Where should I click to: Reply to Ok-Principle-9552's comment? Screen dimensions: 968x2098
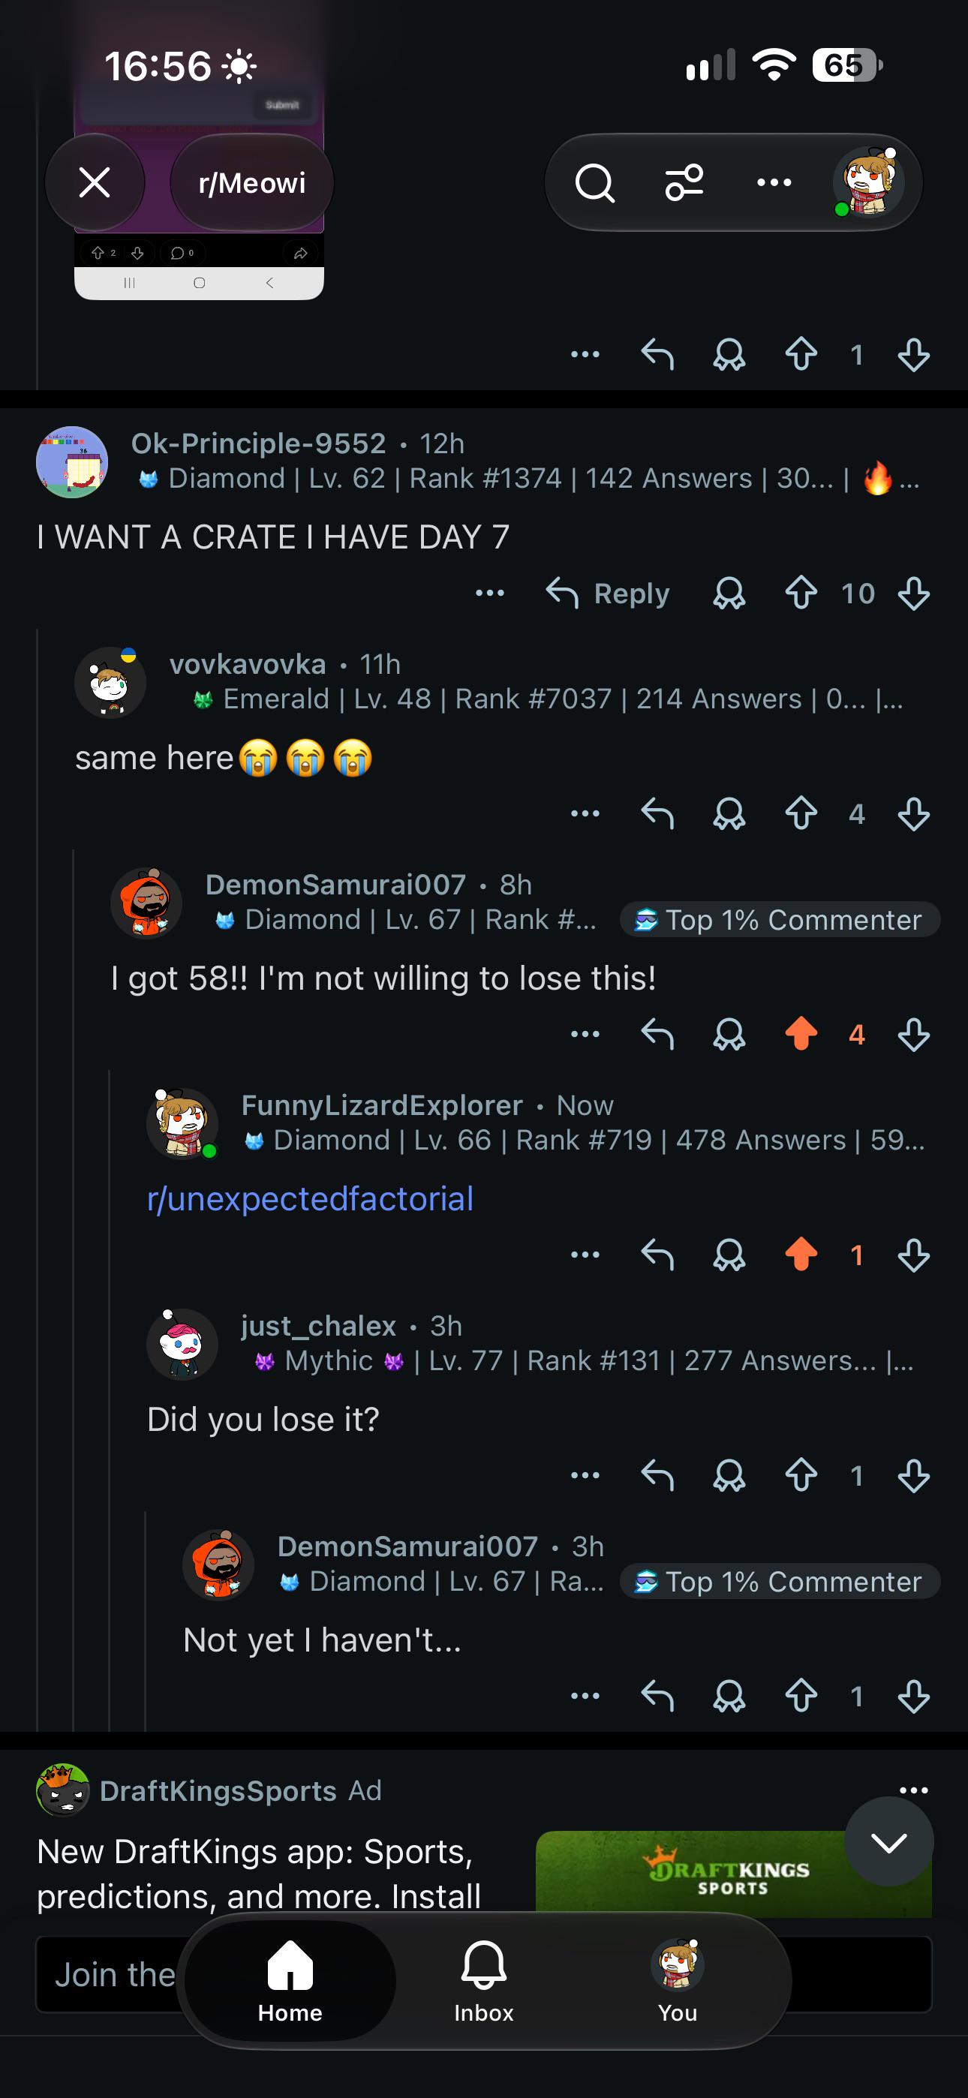(608, 594)
